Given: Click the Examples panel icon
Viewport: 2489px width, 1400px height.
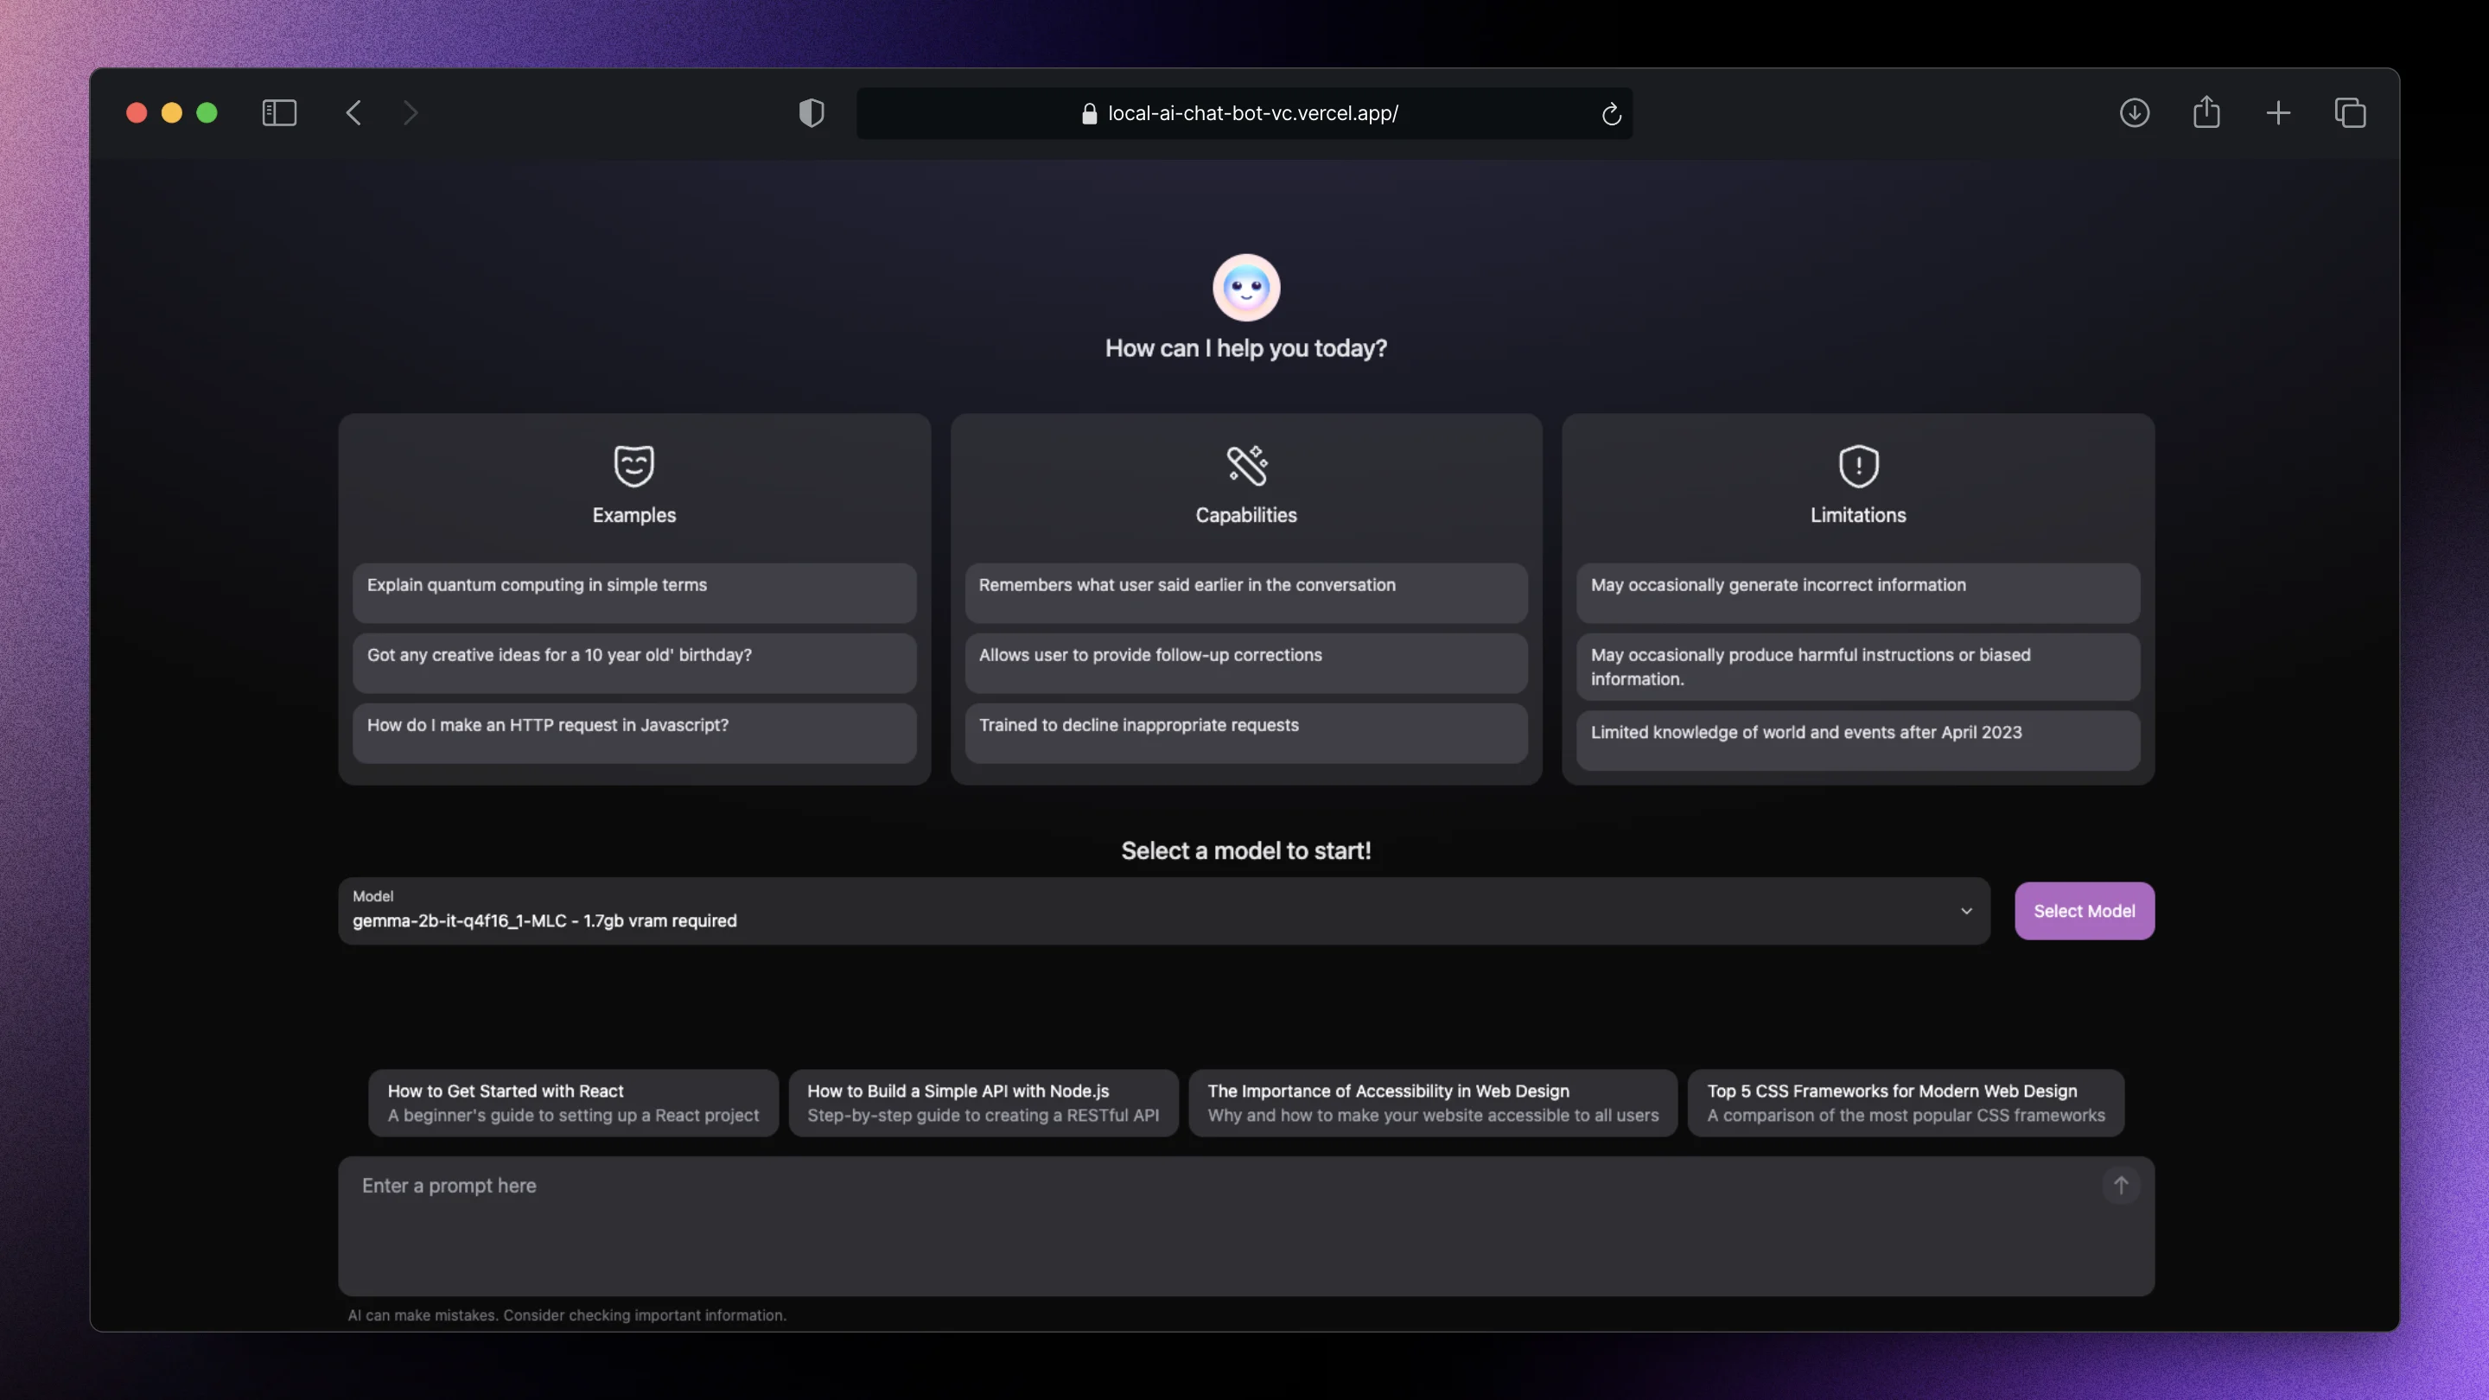Looking at the screenshot, I should pos(633,463).
